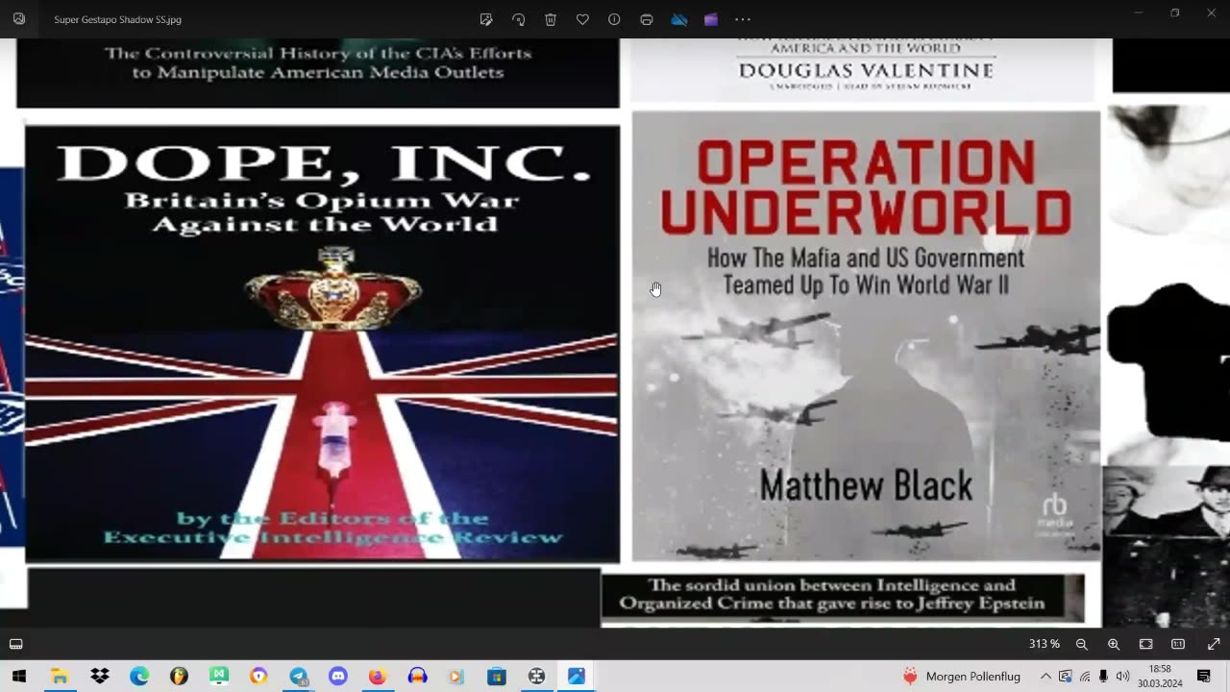Viewport: 1230px width, 692px height.
Task: Delete the photo with trash icon
Action: [551, 19]
